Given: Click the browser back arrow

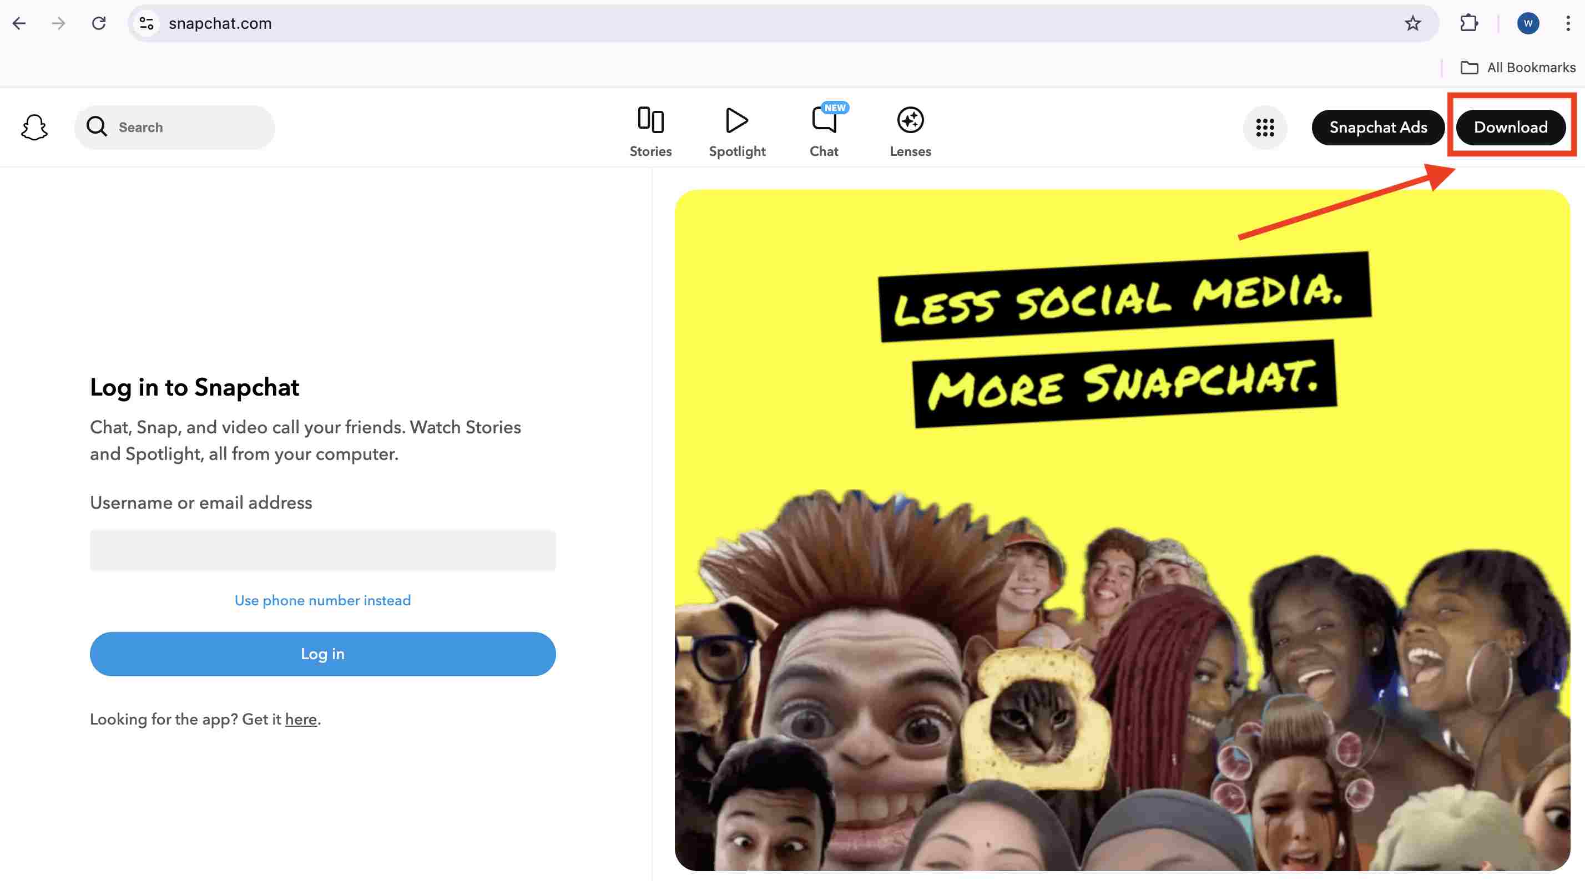Looking at the screenshot, I should click(x=19, y=23).
